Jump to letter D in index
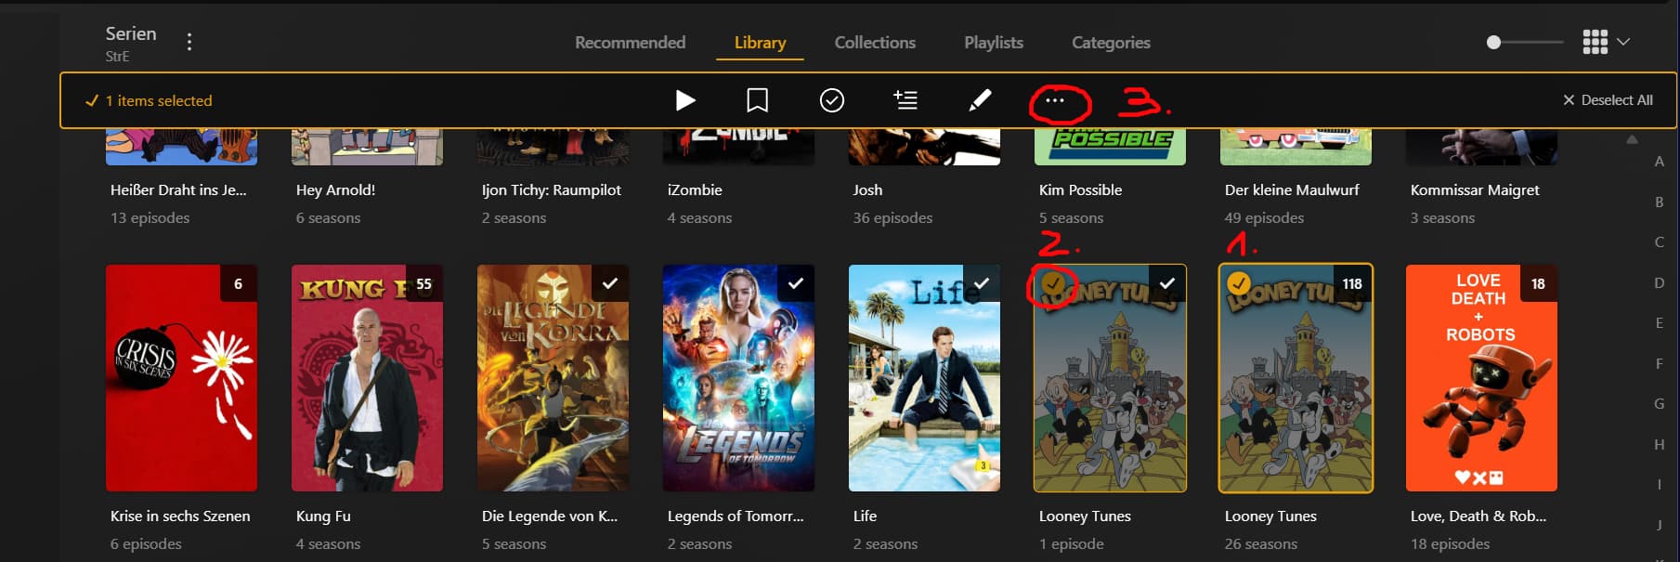The image size is (1680, 562). (x=1659, y=282)
